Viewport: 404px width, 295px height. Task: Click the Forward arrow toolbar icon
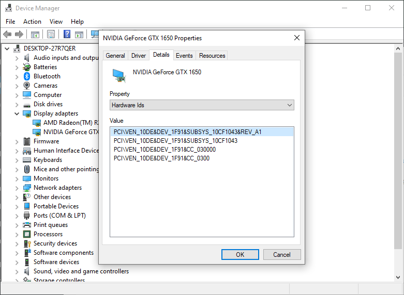click(19, 35)
